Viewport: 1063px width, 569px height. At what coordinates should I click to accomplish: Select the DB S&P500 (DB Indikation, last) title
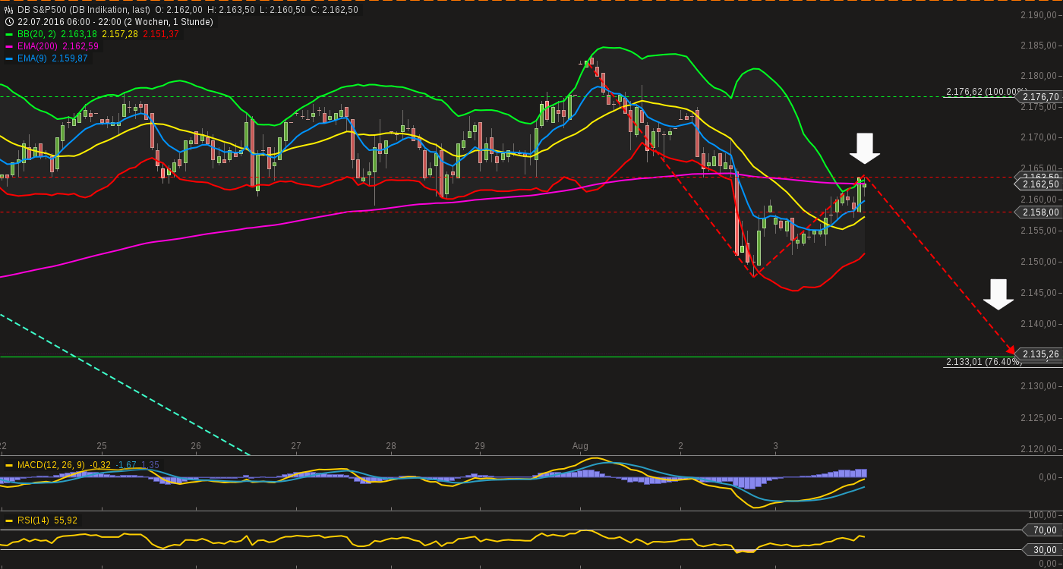coord(84,10)
